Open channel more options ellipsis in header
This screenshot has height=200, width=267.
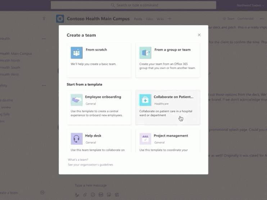pyautogui.click(x=262, y=19)
